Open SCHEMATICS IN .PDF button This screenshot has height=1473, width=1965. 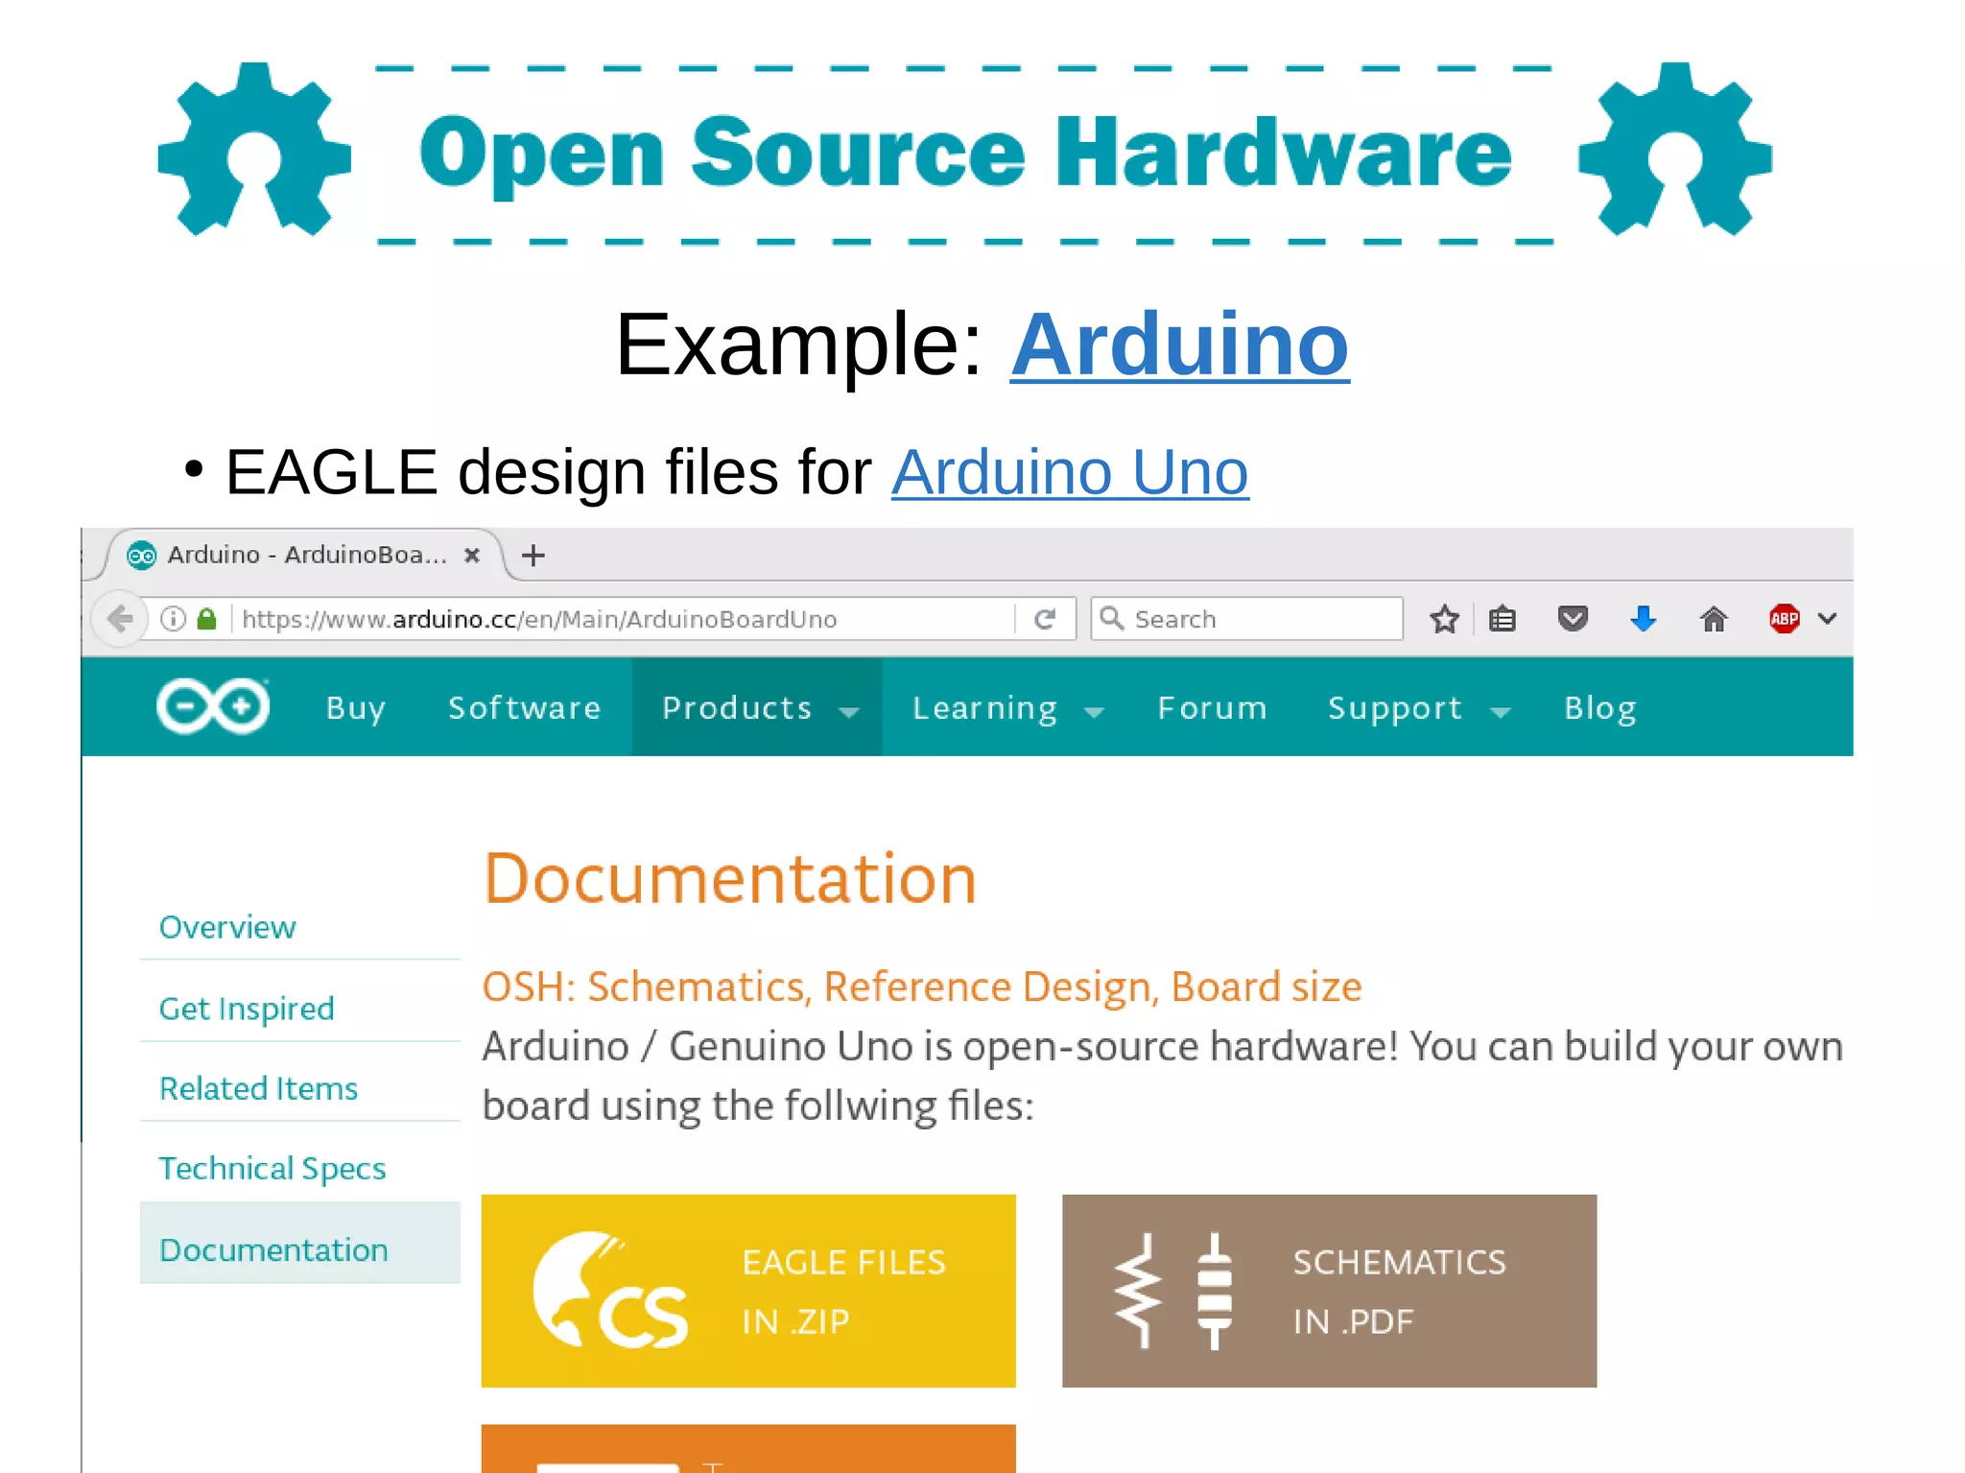pyautogui.click(x=1329, y=1291)
